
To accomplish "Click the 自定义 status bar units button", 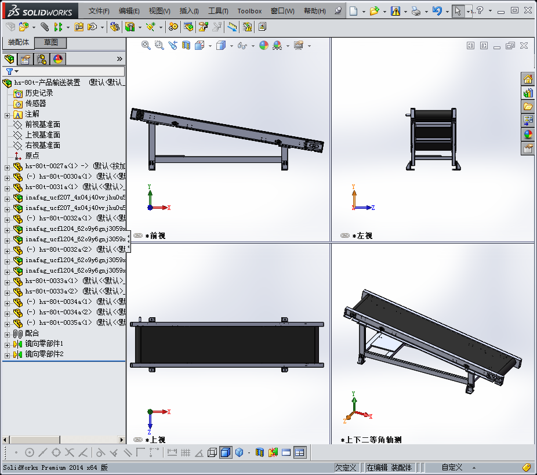I will coord(452,467).
